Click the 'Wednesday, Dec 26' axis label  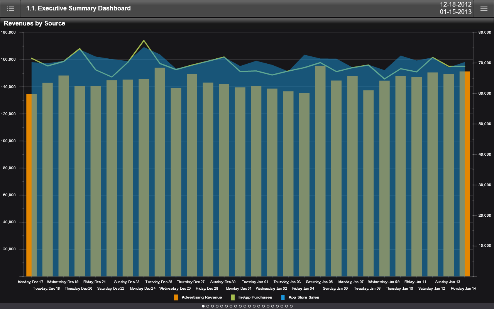[175, 289]
